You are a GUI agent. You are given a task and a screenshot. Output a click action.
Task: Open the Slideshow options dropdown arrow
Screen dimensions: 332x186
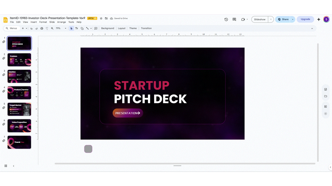[x=271, y=19]
